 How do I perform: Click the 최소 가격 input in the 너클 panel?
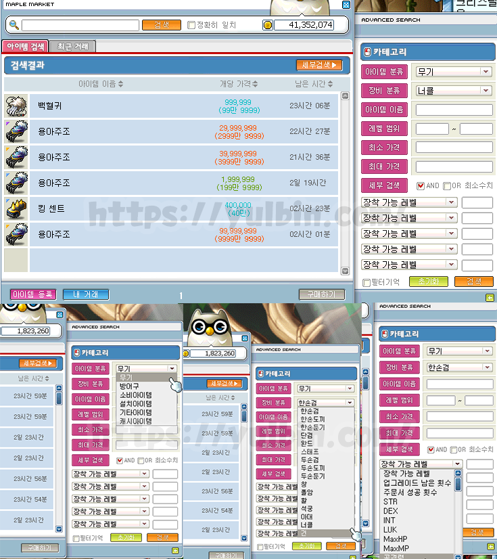[x=454, y=148]
